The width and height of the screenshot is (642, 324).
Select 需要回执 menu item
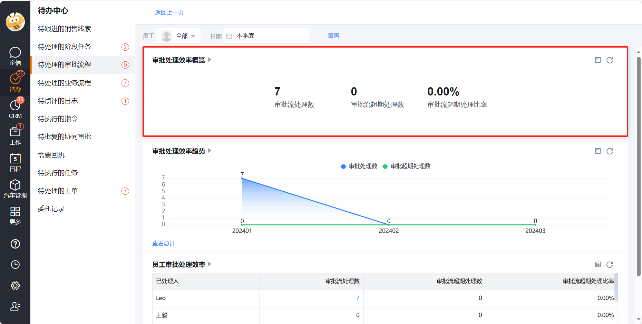click(83, 155)
